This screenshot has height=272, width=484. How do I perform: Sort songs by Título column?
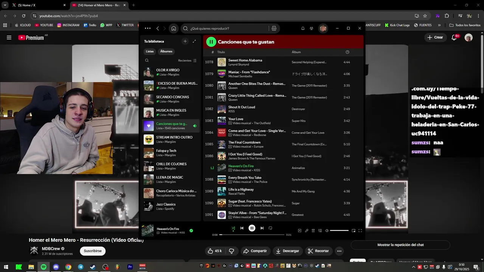pos(221,52)
